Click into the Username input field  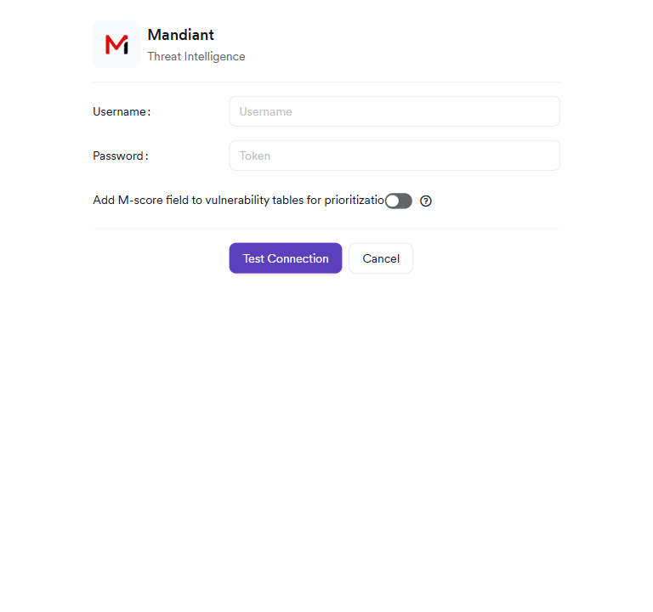click(395, 111)
